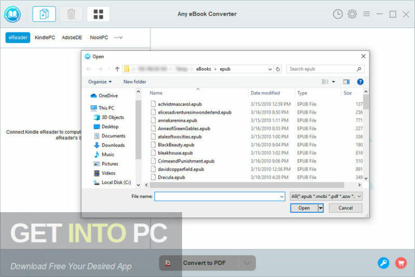Select AnneofGreenGables.epub file
Viewport: 415px width, 277px height.
point(184,129)
